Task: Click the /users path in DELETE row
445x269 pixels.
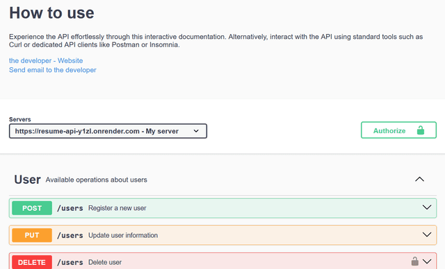Action: pos(70,262)
